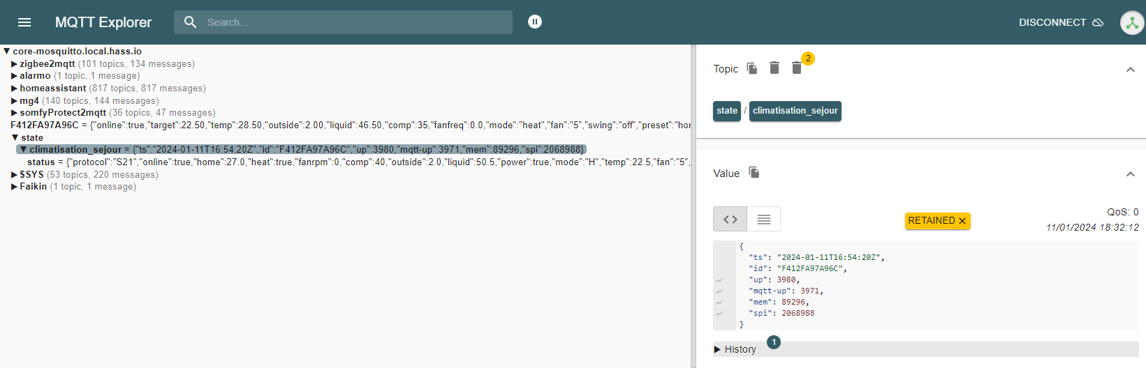Pause topic updates button

click(x=535, y=22)
